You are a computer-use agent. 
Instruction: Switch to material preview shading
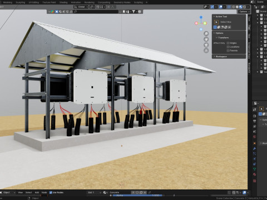[241, 7]
